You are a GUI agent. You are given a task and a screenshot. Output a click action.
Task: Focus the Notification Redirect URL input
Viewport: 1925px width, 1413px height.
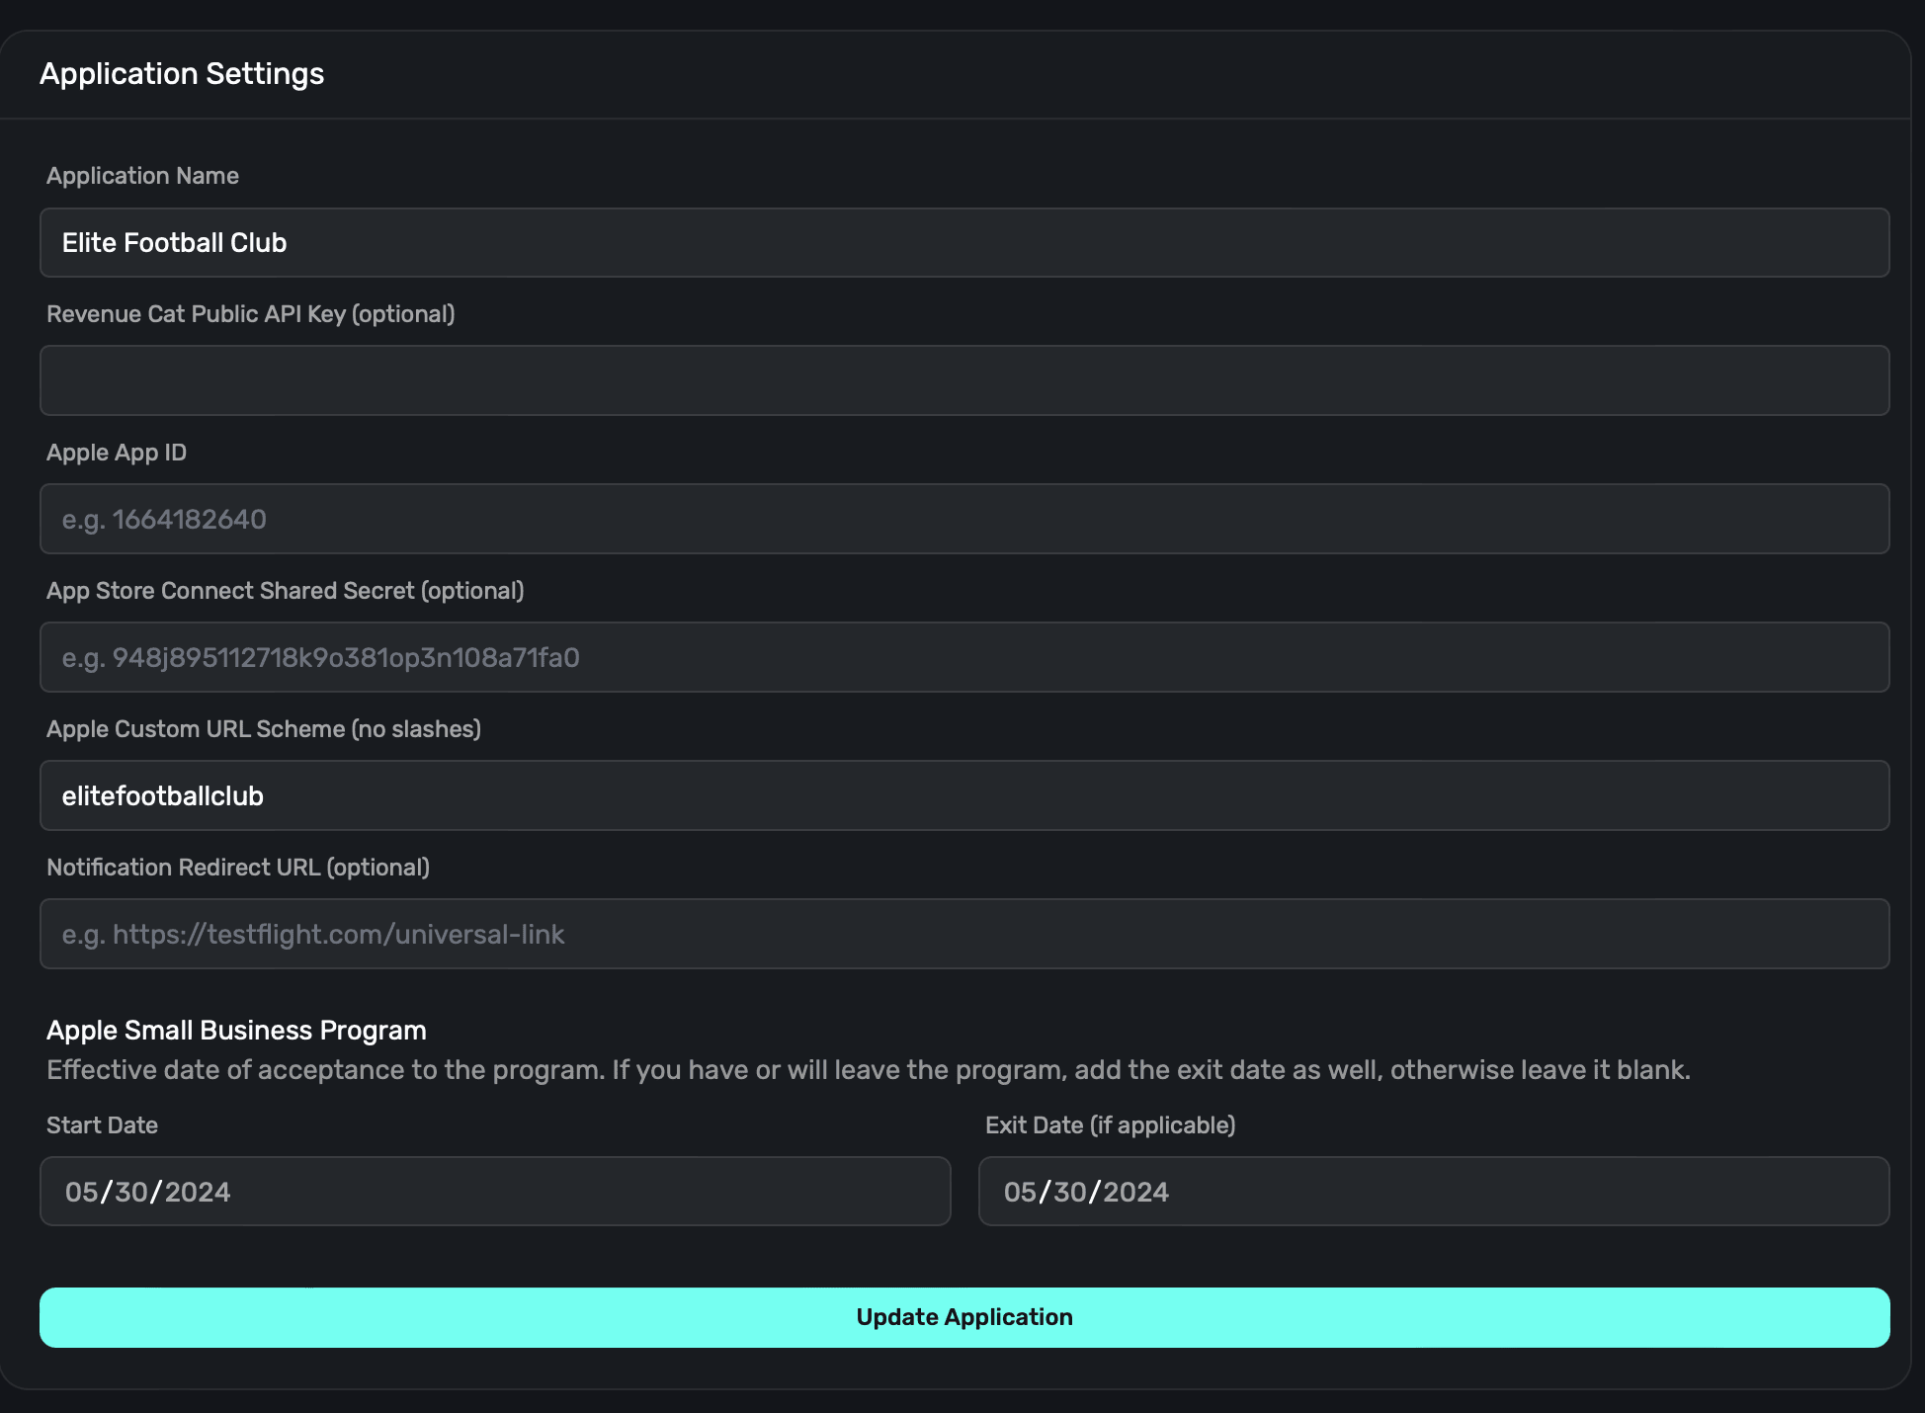tap(964, 934)
